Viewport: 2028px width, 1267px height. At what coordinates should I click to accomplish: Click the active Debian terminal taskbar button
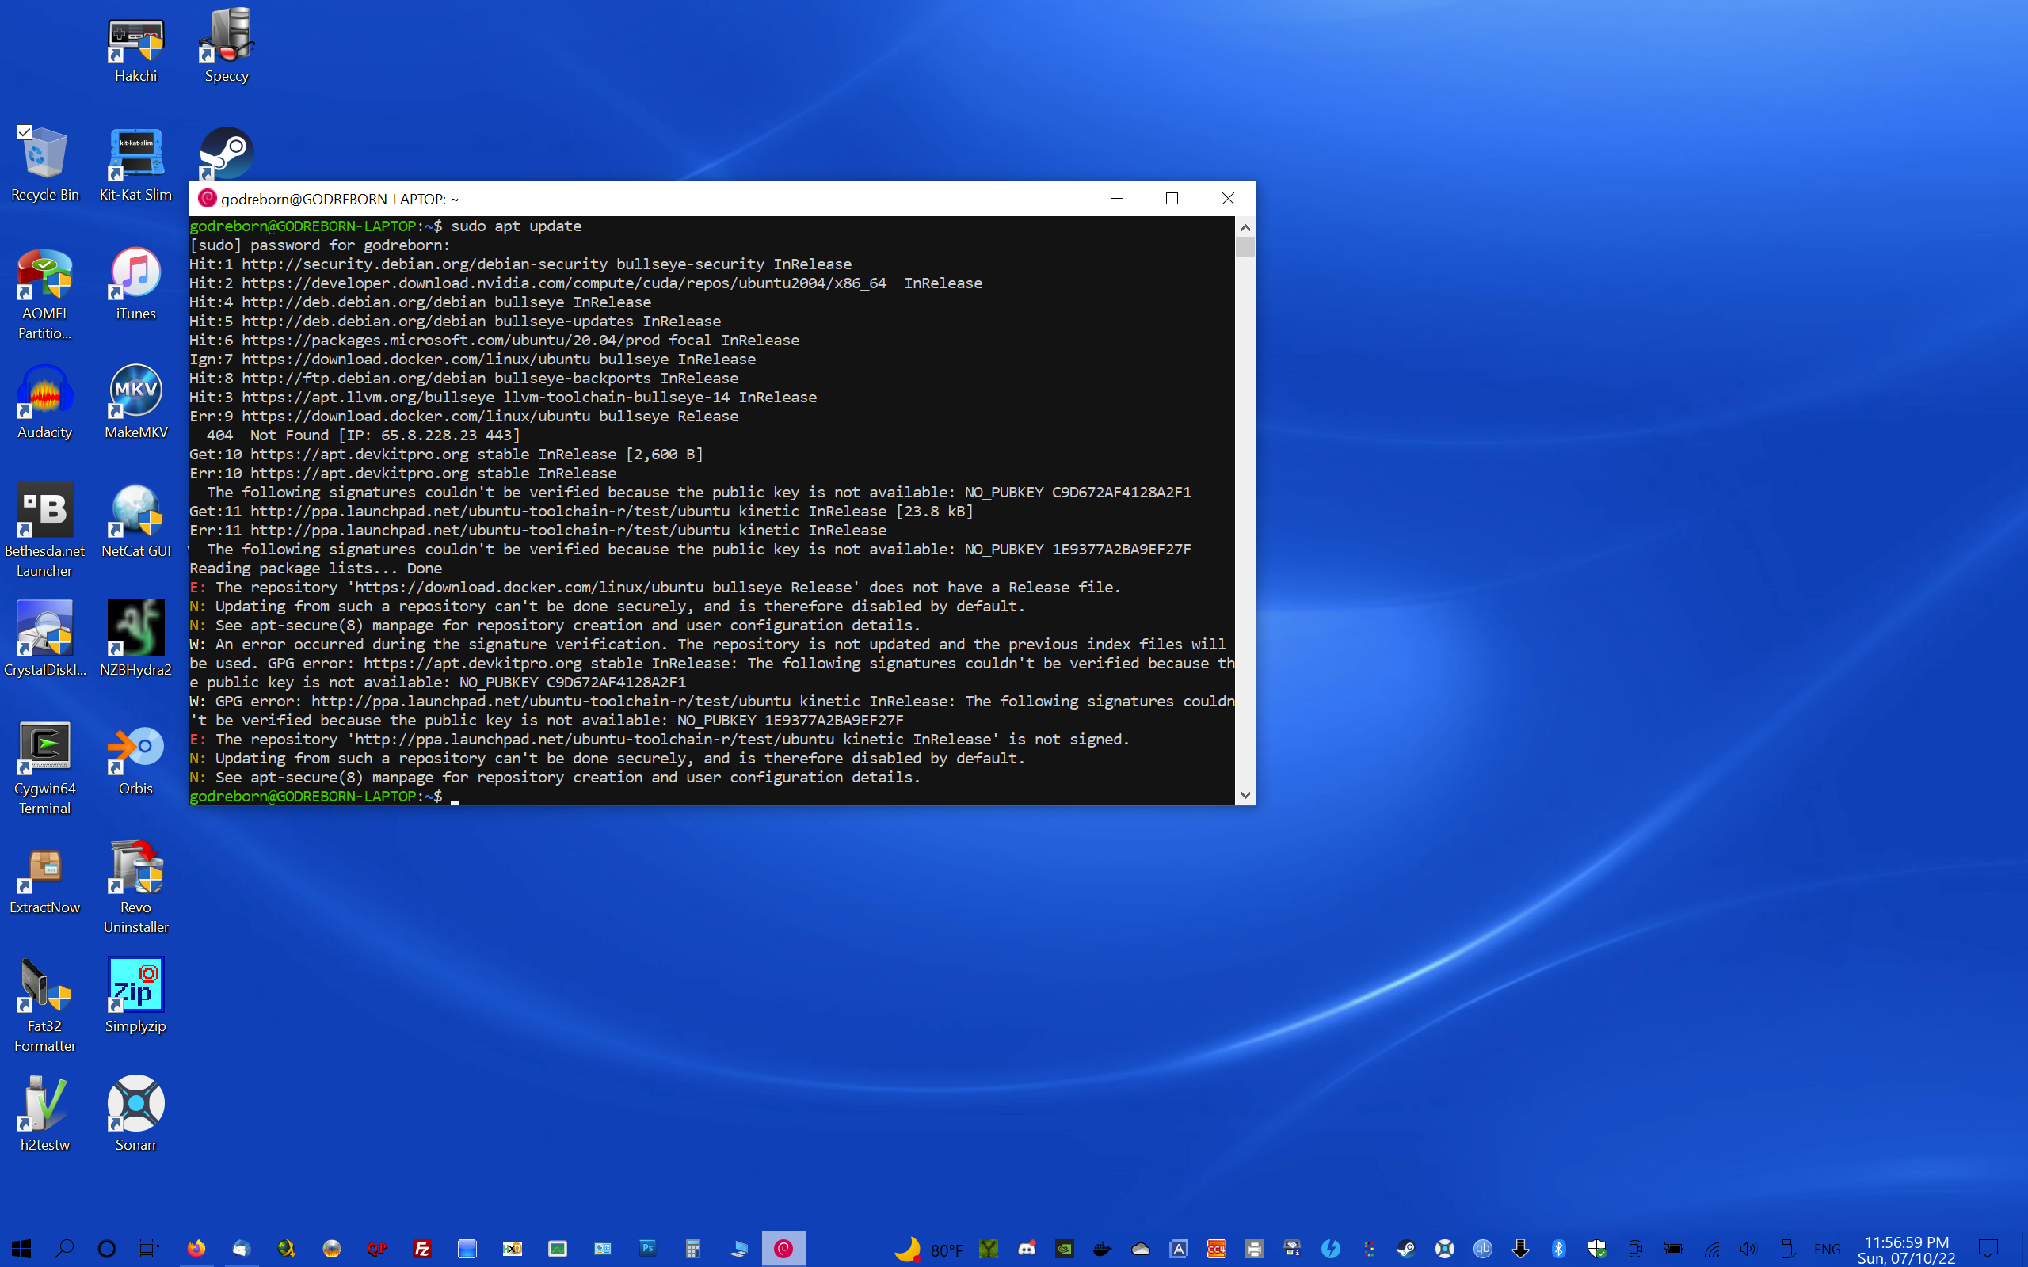(783, 1249)
